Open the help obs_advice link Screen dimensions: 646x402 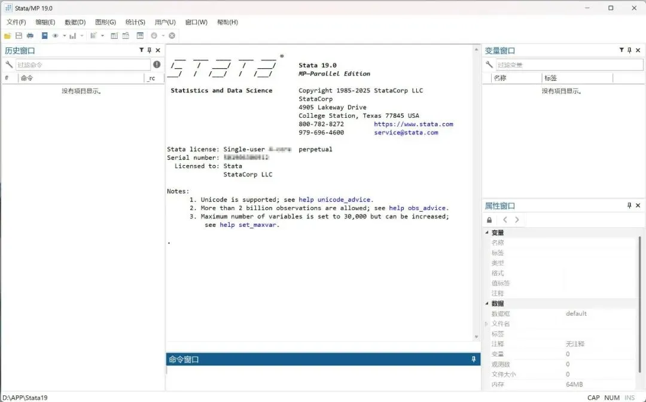(x=419, y=208)
